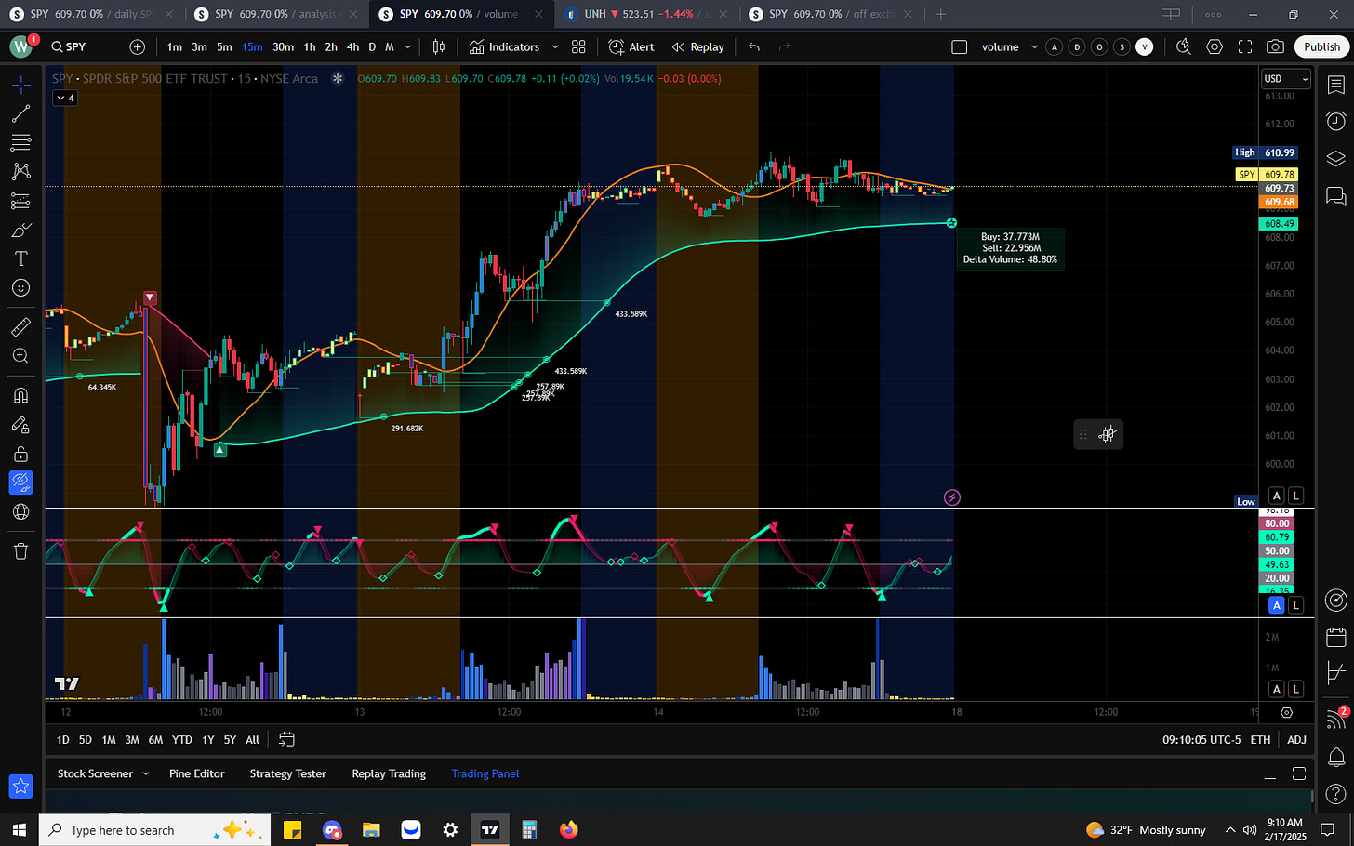
Task: Open the object tree globe icon
Action: [20, 512]
